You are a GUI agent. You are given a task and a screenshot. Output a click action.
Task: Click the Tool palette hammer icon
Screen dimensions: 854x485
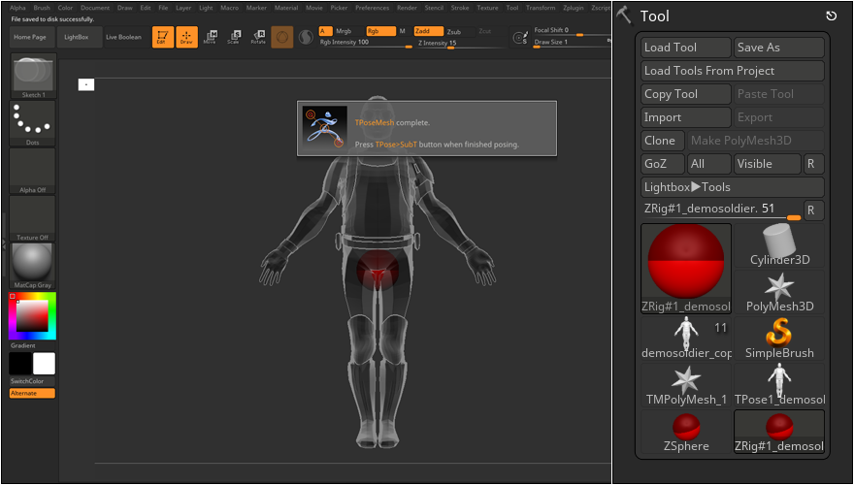[x=625, y=16]
